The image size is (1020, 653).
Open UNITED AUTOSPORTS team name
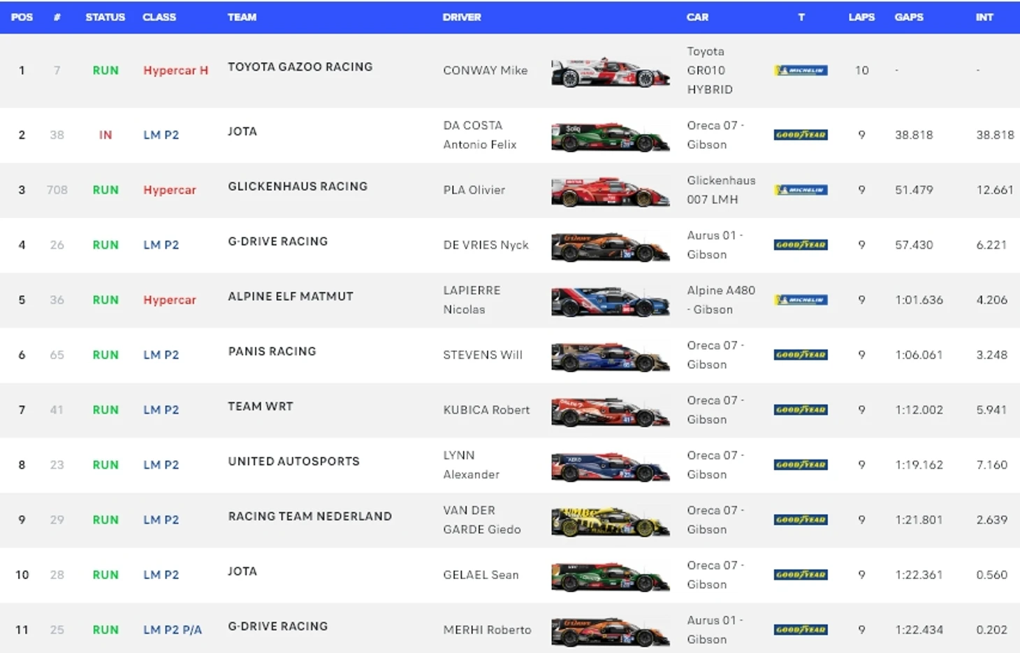[293, 462]
